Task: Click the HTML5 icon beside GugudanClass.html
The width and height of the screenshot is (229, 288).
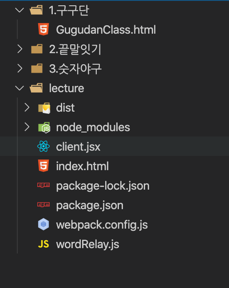Action: tap(43, 29)
